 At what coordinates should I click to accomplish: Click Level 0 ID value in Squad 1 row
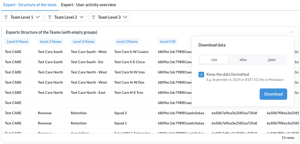point(181,123)
